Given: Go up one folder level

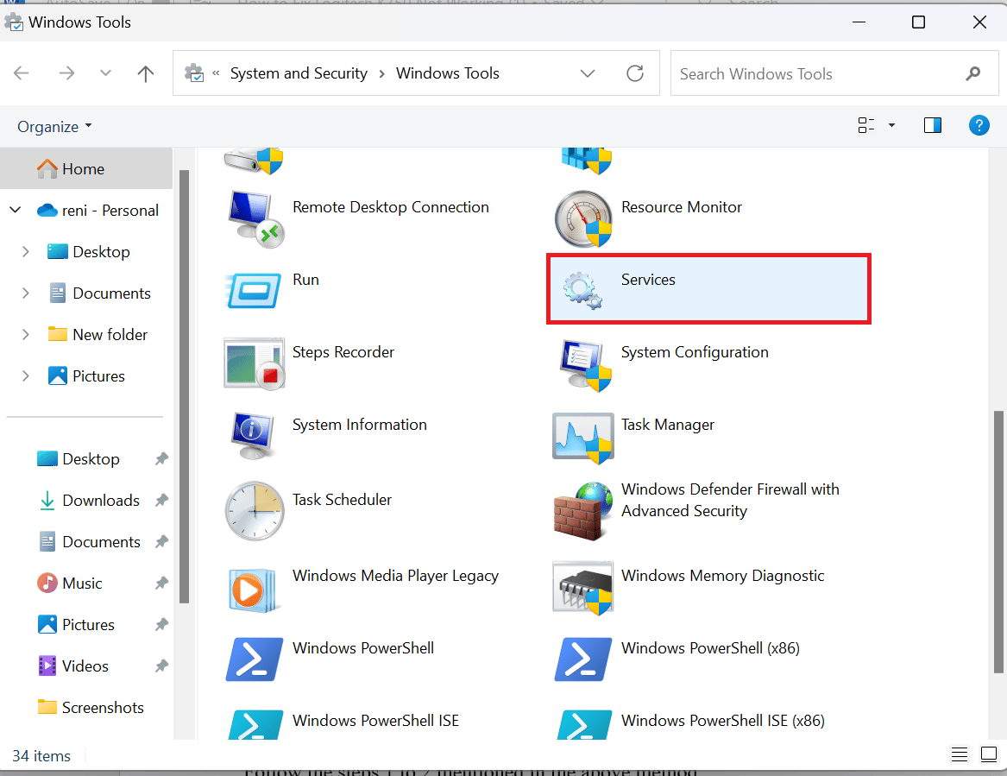Looking at the screenshot, I should (x=146, y=73).
